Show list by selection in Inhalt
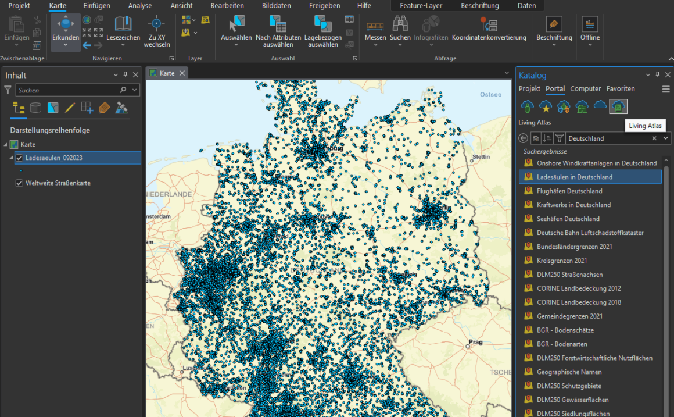The image size is (674, 417). click(x=53, y=108)
